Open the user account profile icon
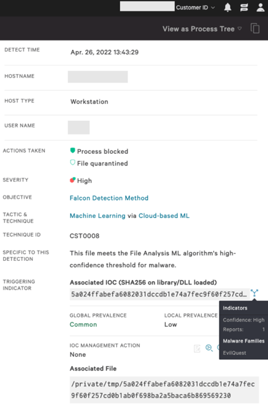 coord(260,8)
